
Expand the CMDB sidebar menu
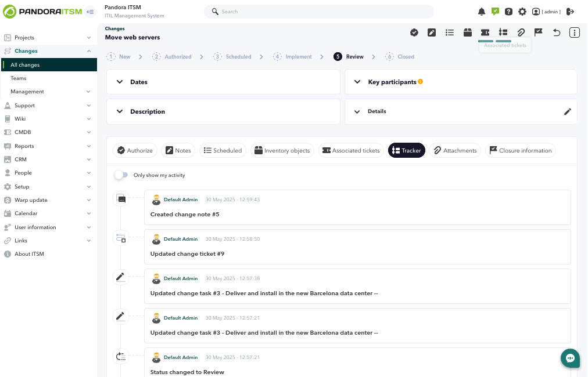pos(48,132)
